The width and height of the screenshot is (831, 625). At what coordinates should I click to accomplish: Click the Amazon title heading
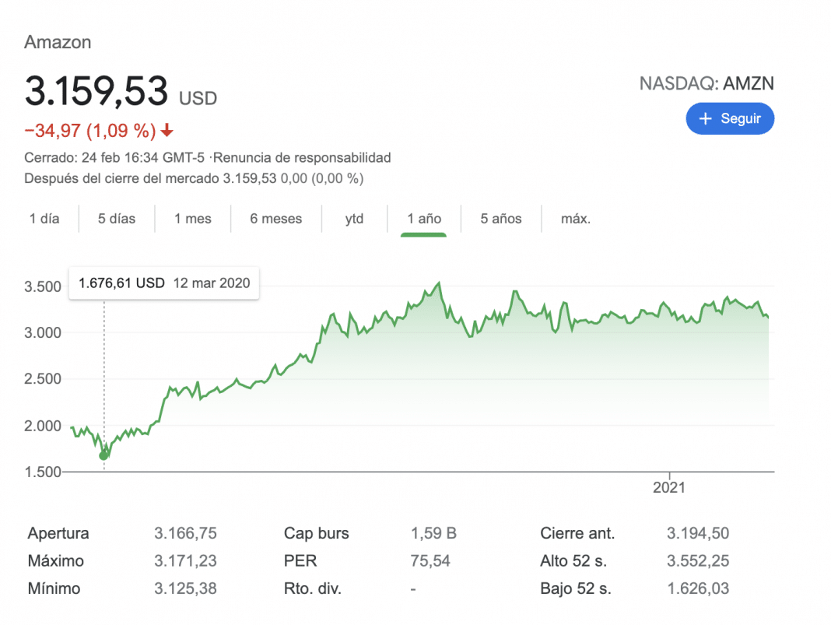[58, 42]
